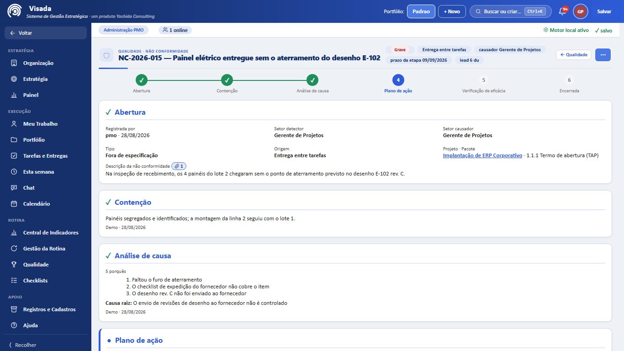Click the Buscar ou criar search field
Viewport: 624px width, 351px height.
511,11
